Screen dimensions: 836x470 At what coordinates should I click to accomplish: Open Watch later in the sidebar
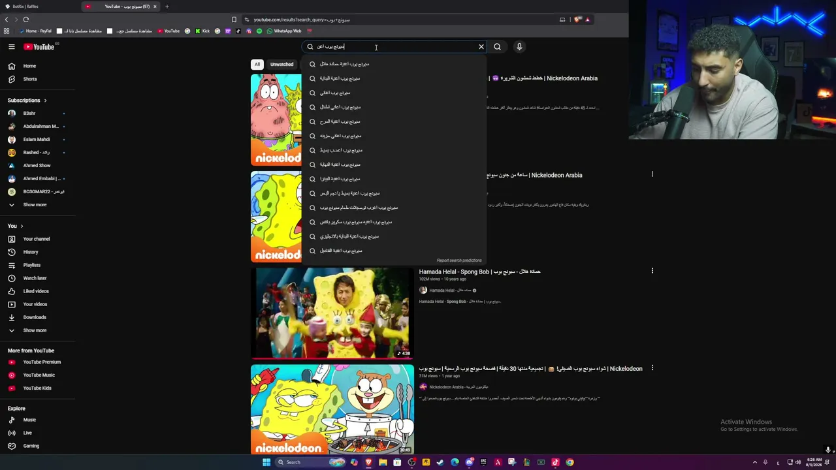tap(37, 278)
